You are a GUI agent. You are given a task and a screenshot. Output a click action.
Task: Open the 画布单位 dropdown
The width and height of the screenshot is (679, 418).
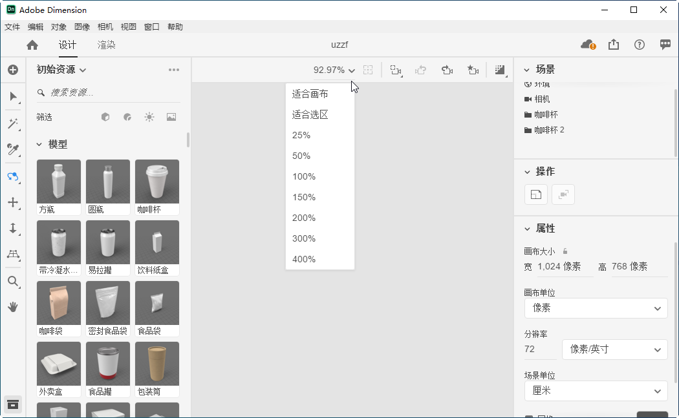tap(595, 308)
